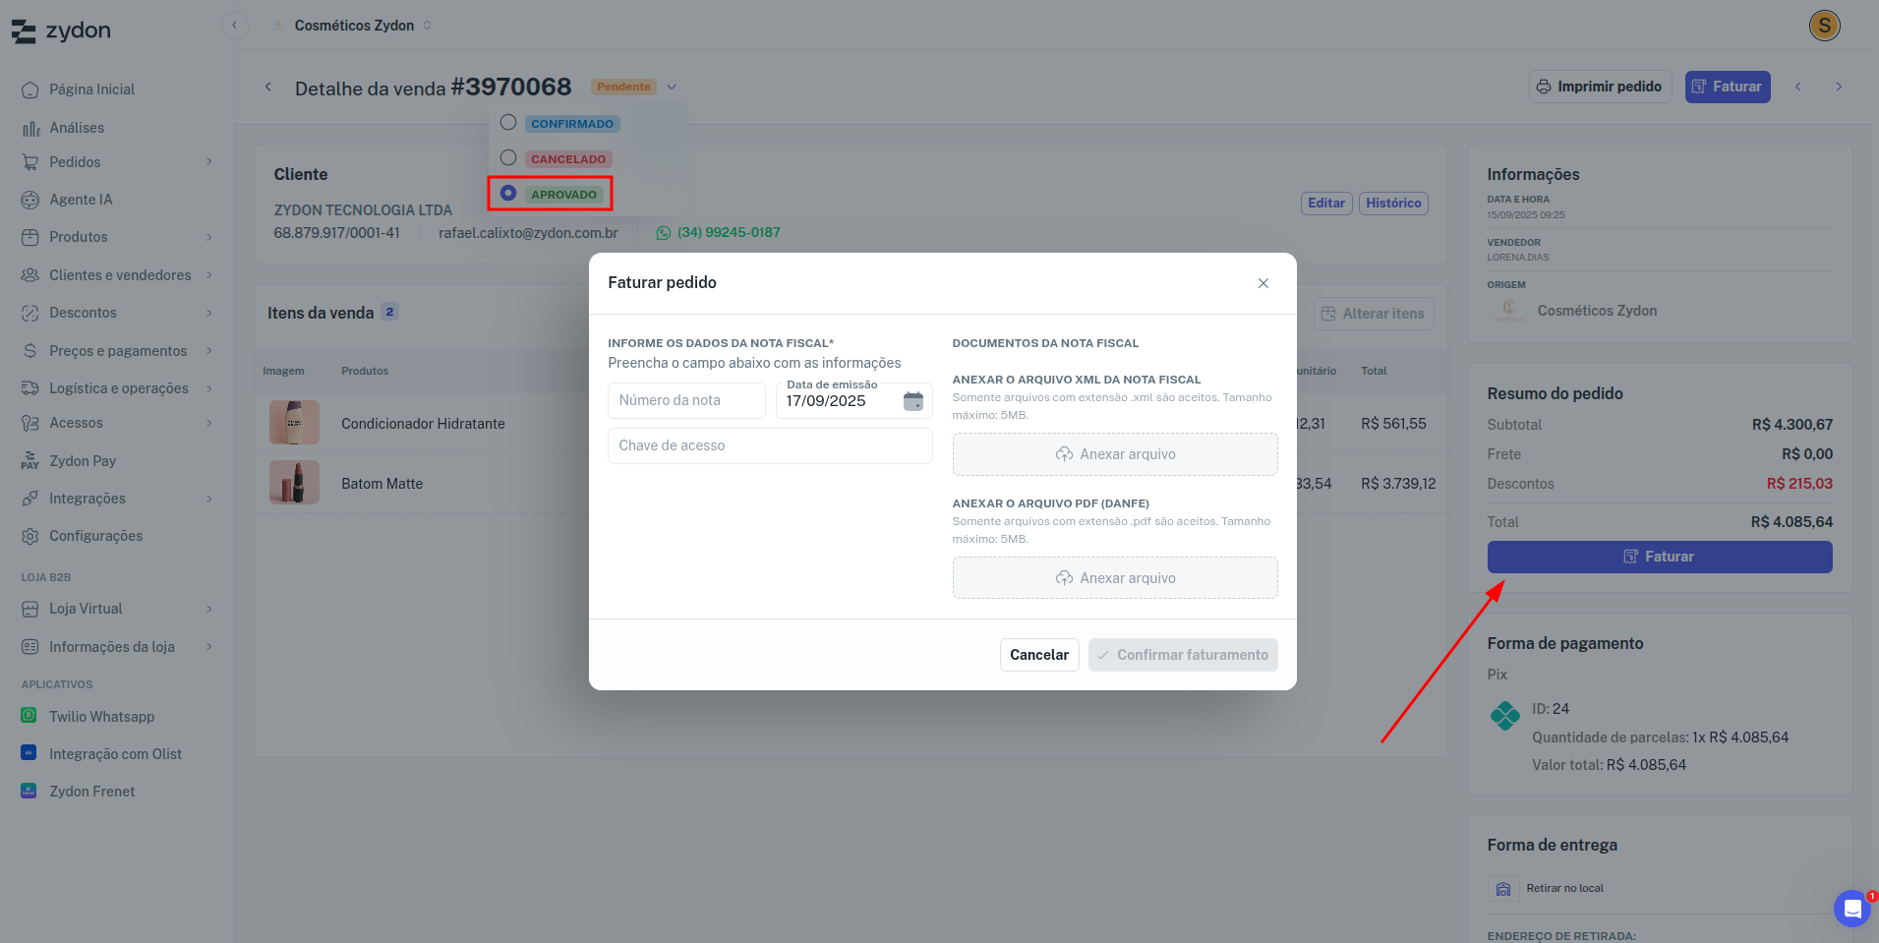
Task: Click the Descontos tag icon
Action: point(30,313)
